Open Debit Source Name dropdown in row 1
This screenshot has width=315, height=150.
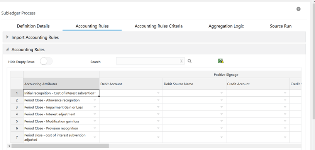(222, 93)
